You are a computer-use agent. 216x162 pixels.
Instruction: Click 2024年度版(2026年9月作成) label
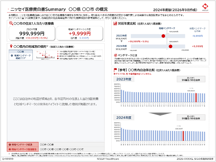tap(175, 10)
